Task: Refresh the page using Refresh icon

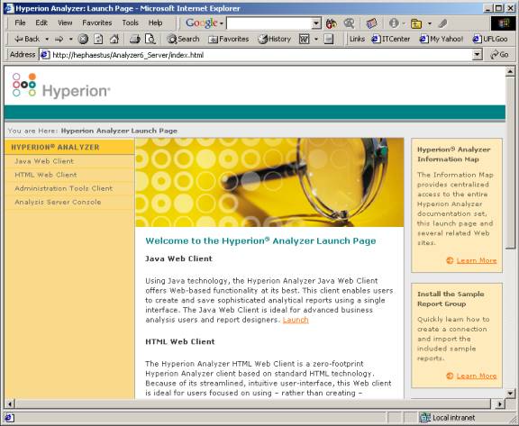Action: 98,39
